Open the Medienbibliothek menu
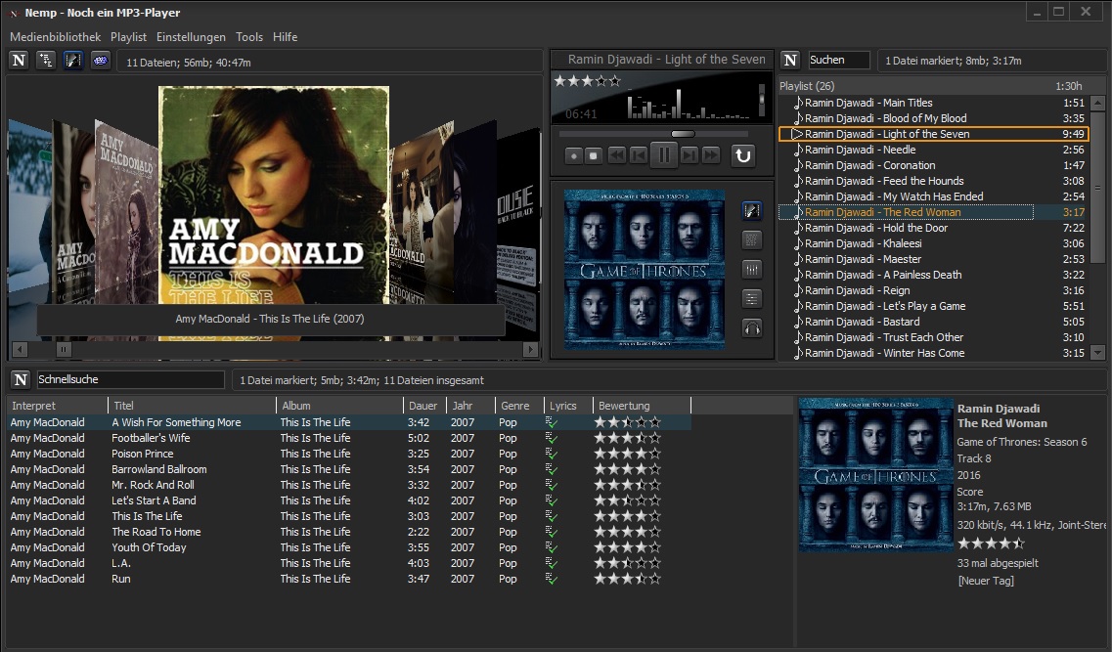This screenshot has height=652, width=1112. click(56, 37)
